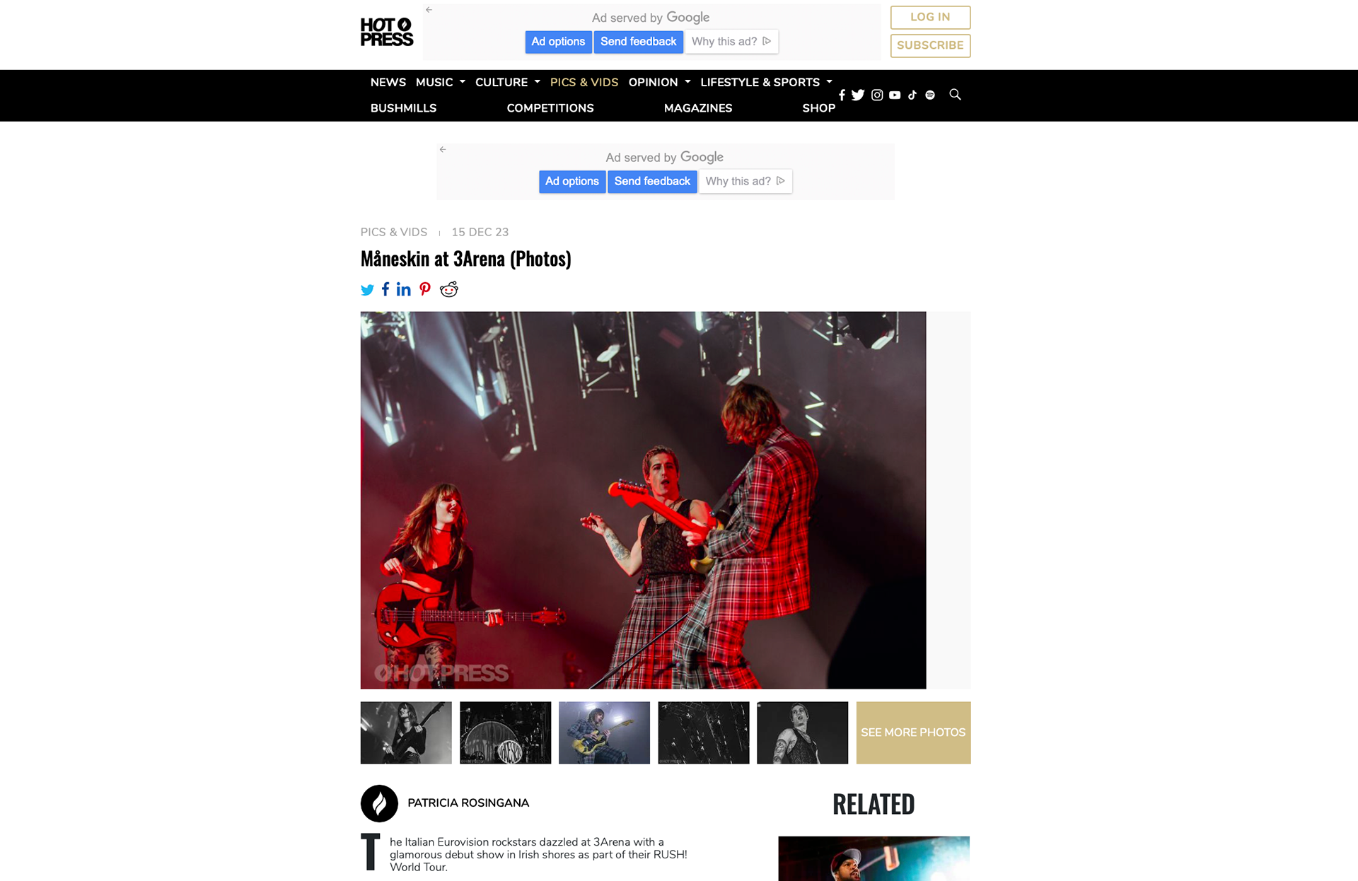The width and height of the screenshot is (1358, 881).
Task: Share article on Pinterest
Action: (x=425, y=288)
